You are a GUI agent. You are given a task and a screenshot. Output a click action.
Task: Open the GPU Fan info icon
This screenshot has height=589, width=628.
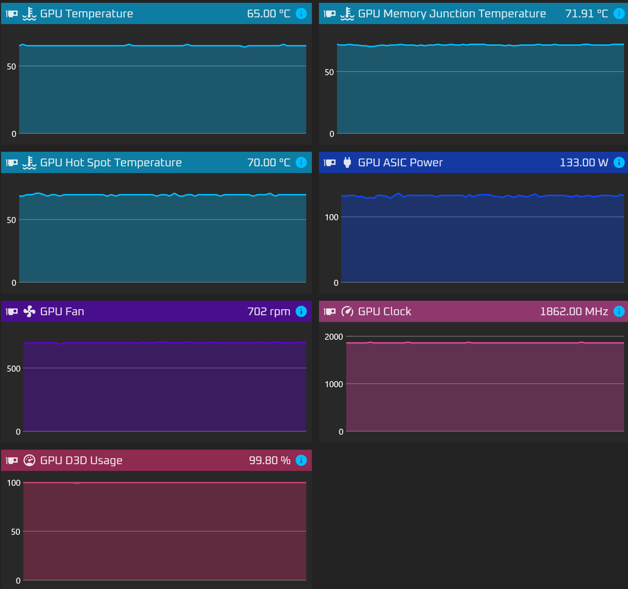coord(301,311)
